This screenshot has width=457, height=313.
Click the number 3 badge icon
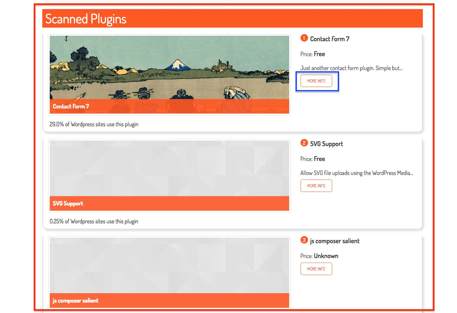tap(304, 240)
